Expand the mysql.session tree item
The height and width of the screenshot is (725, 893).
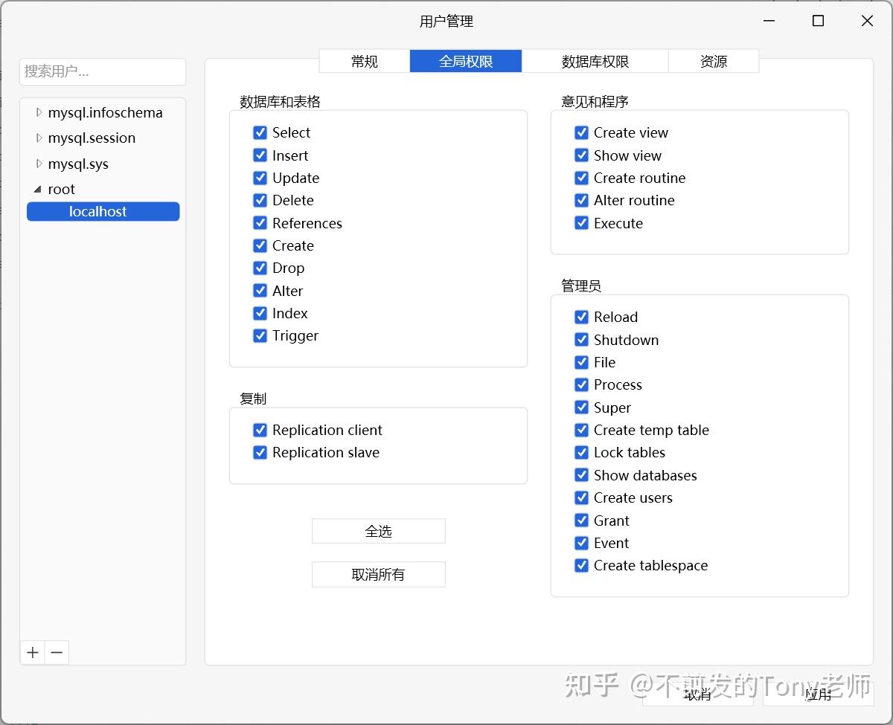click(x=39, y=138)
